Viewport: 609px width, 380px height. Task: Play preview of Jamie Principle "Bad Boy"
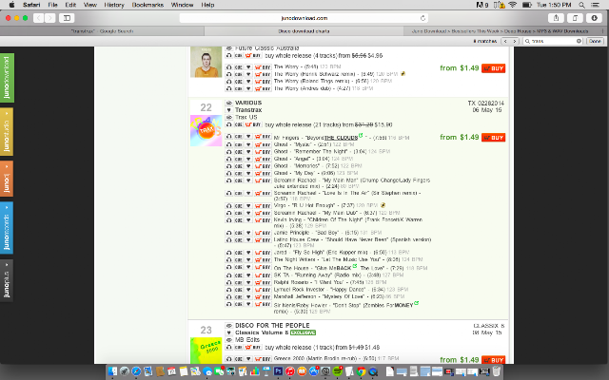click(x=228, y=233)
